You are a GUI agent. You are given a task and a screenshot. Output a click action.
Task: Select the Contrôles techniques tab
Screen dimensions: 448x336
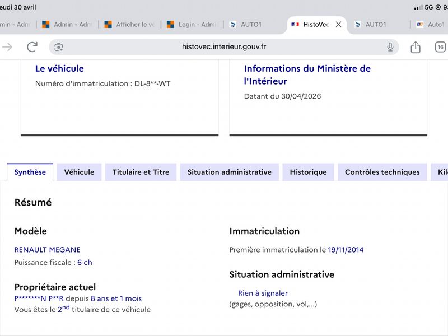(382, 172)
